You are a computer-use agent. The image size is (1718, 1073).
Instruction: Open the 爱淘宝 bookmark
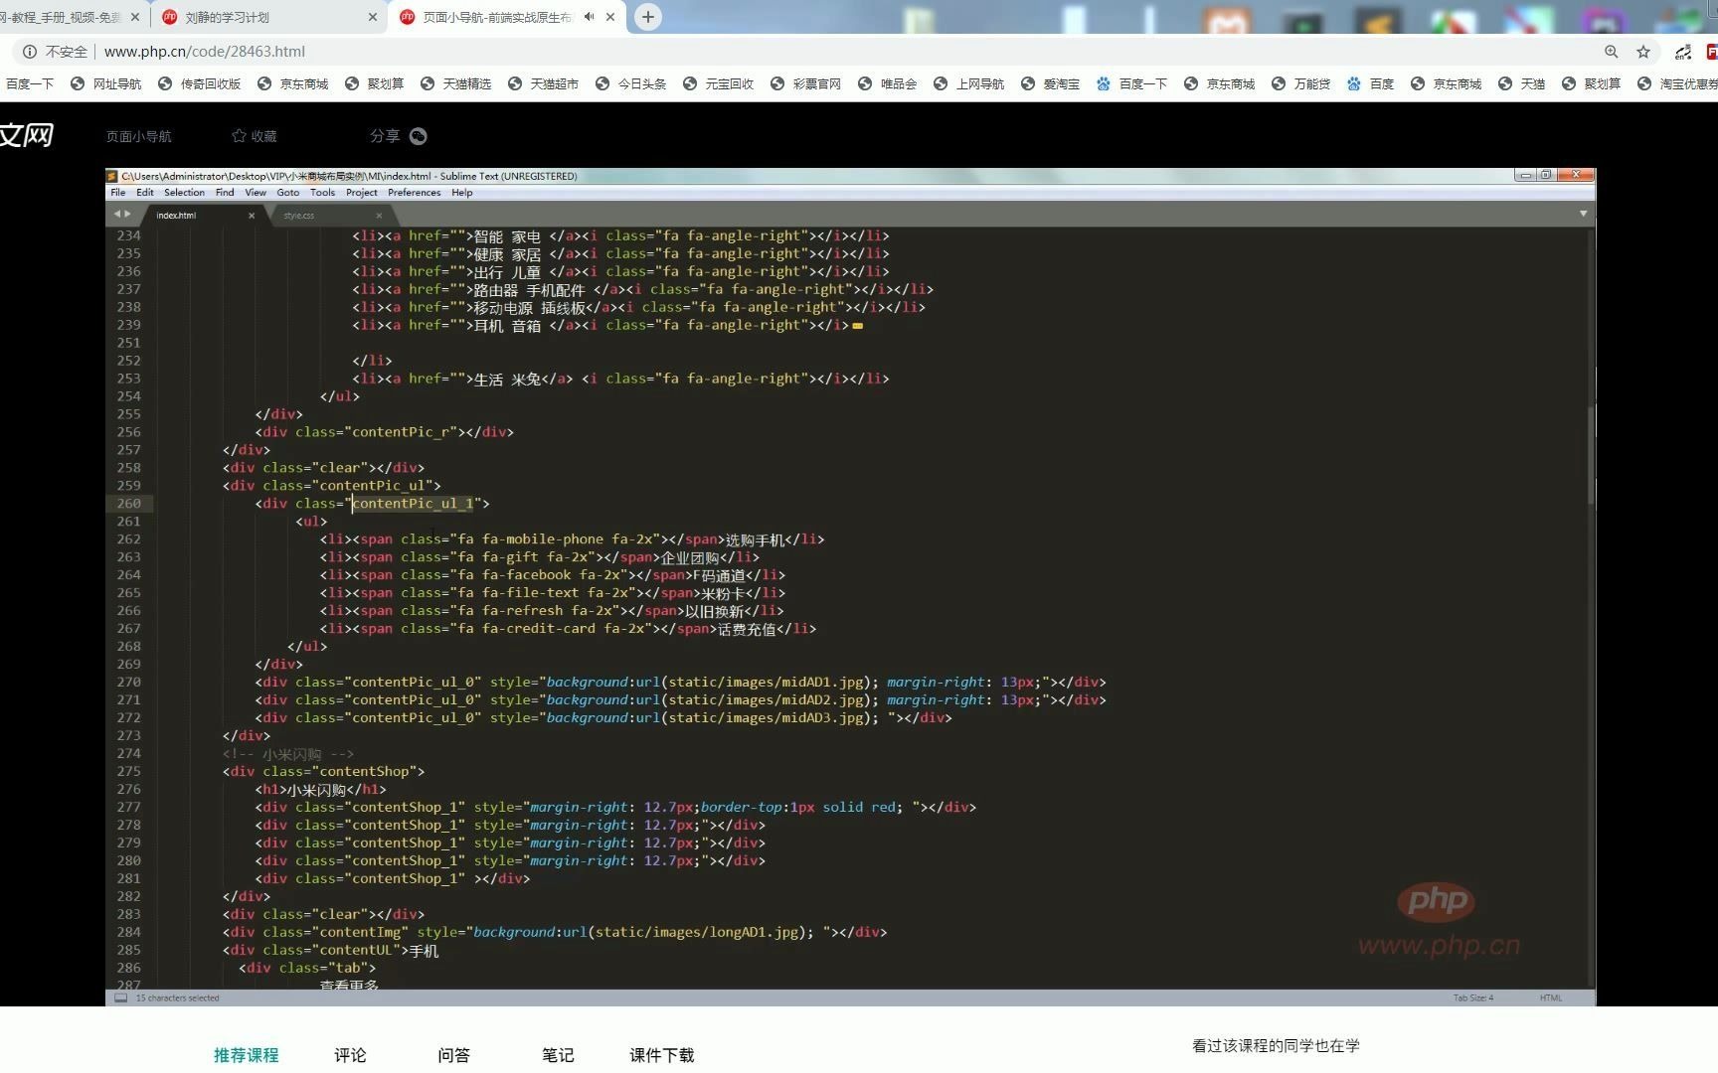pyautogui.click(x=1050, y=84)
